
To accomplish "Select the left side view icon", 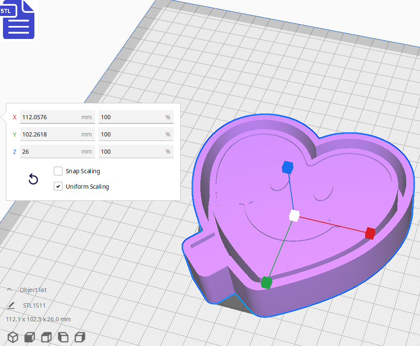I will [63, 337].
